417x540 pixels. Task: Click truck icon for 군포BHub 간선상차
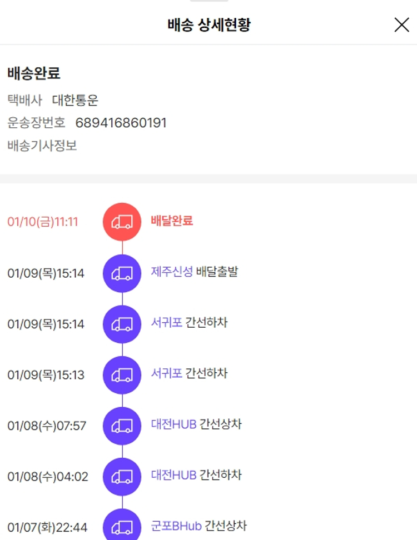point(122,527)
